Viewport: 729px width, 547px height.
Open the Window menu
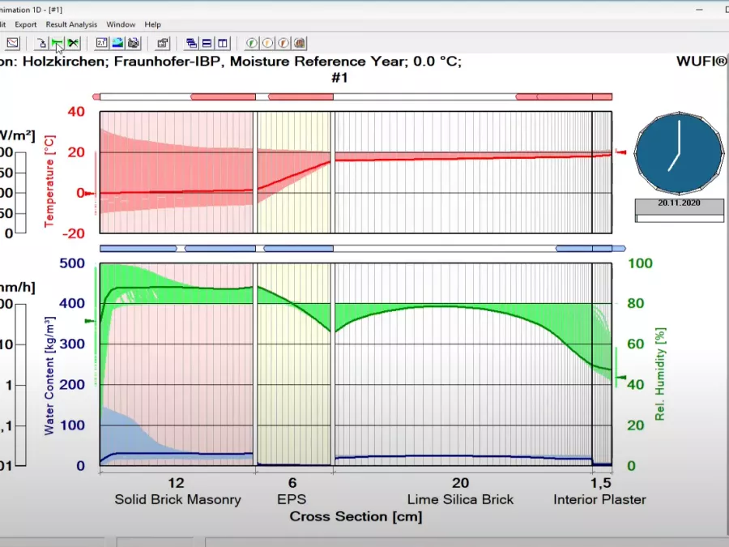[x=121, y=24]
